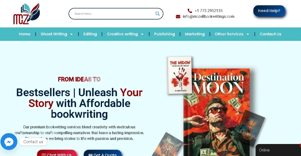Open the blue Messenger chat bubble
Screen dimensions: 301x156
click(x=9, y=142)
